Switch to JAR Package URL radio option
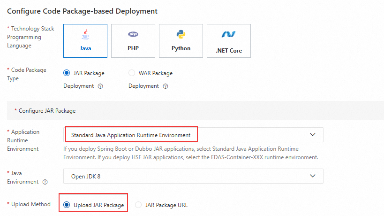Viewport: 384px width, 216px height. point(138,205)
